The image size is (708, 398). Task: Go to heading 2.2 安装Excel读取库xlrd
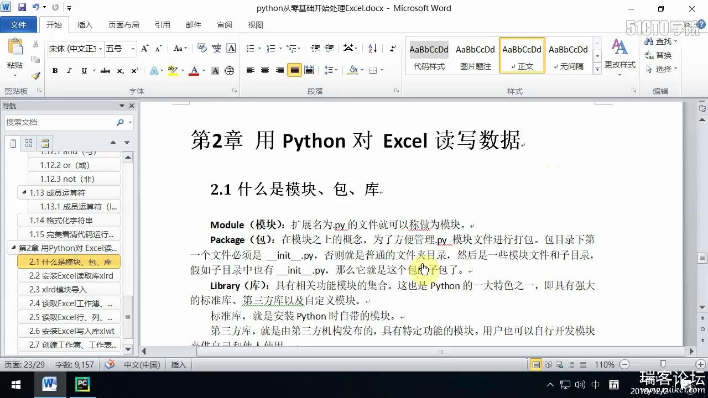[69, 276]
